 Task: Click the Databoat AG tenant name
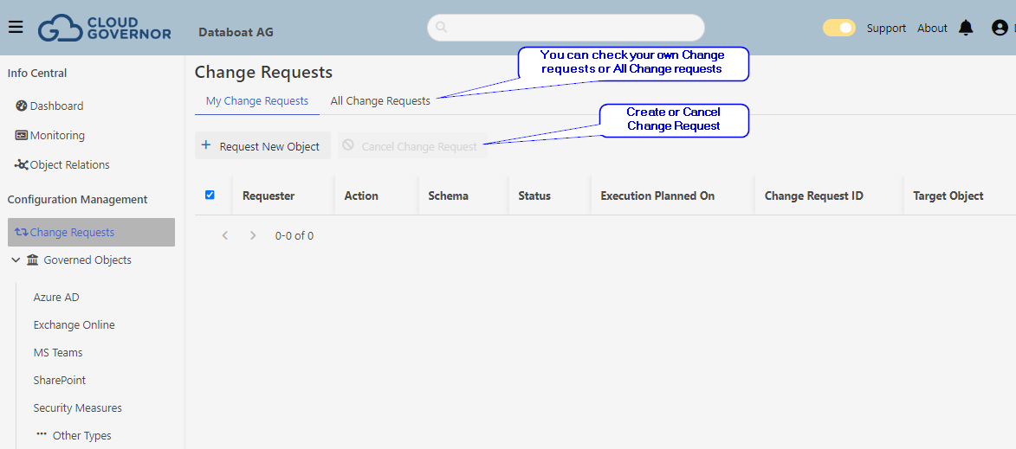(236, 32)
